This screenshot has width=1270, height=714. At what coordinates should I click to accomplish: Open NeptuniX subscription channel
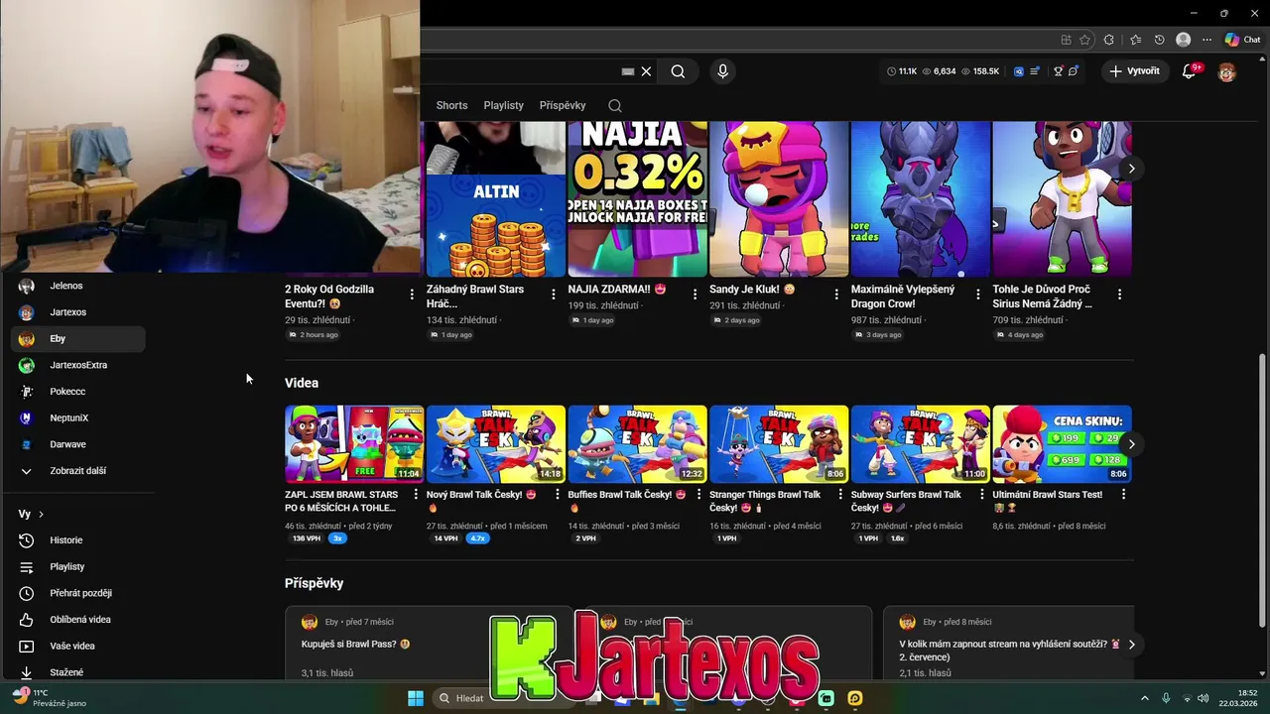tap(78, 418)
